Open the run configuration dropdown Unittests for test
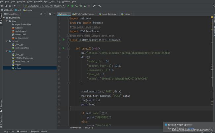Screen dimensions: 215x133 (x=45, y=6)
